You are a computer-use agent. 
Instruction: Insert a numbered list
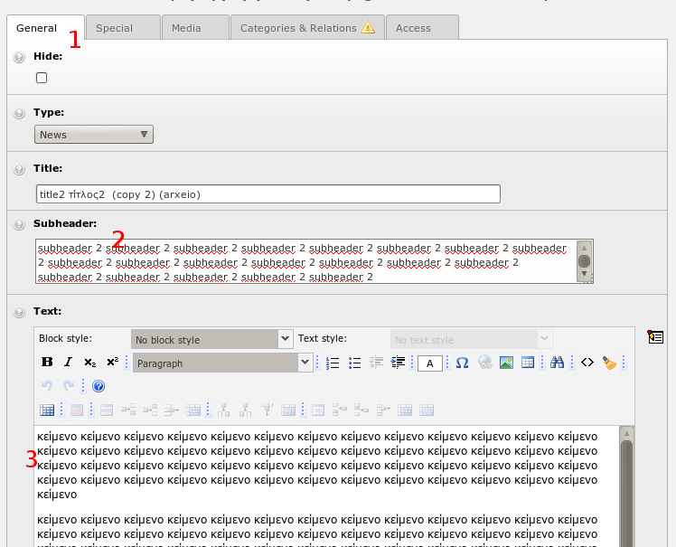pyautogui.click(x=333, y=363)
